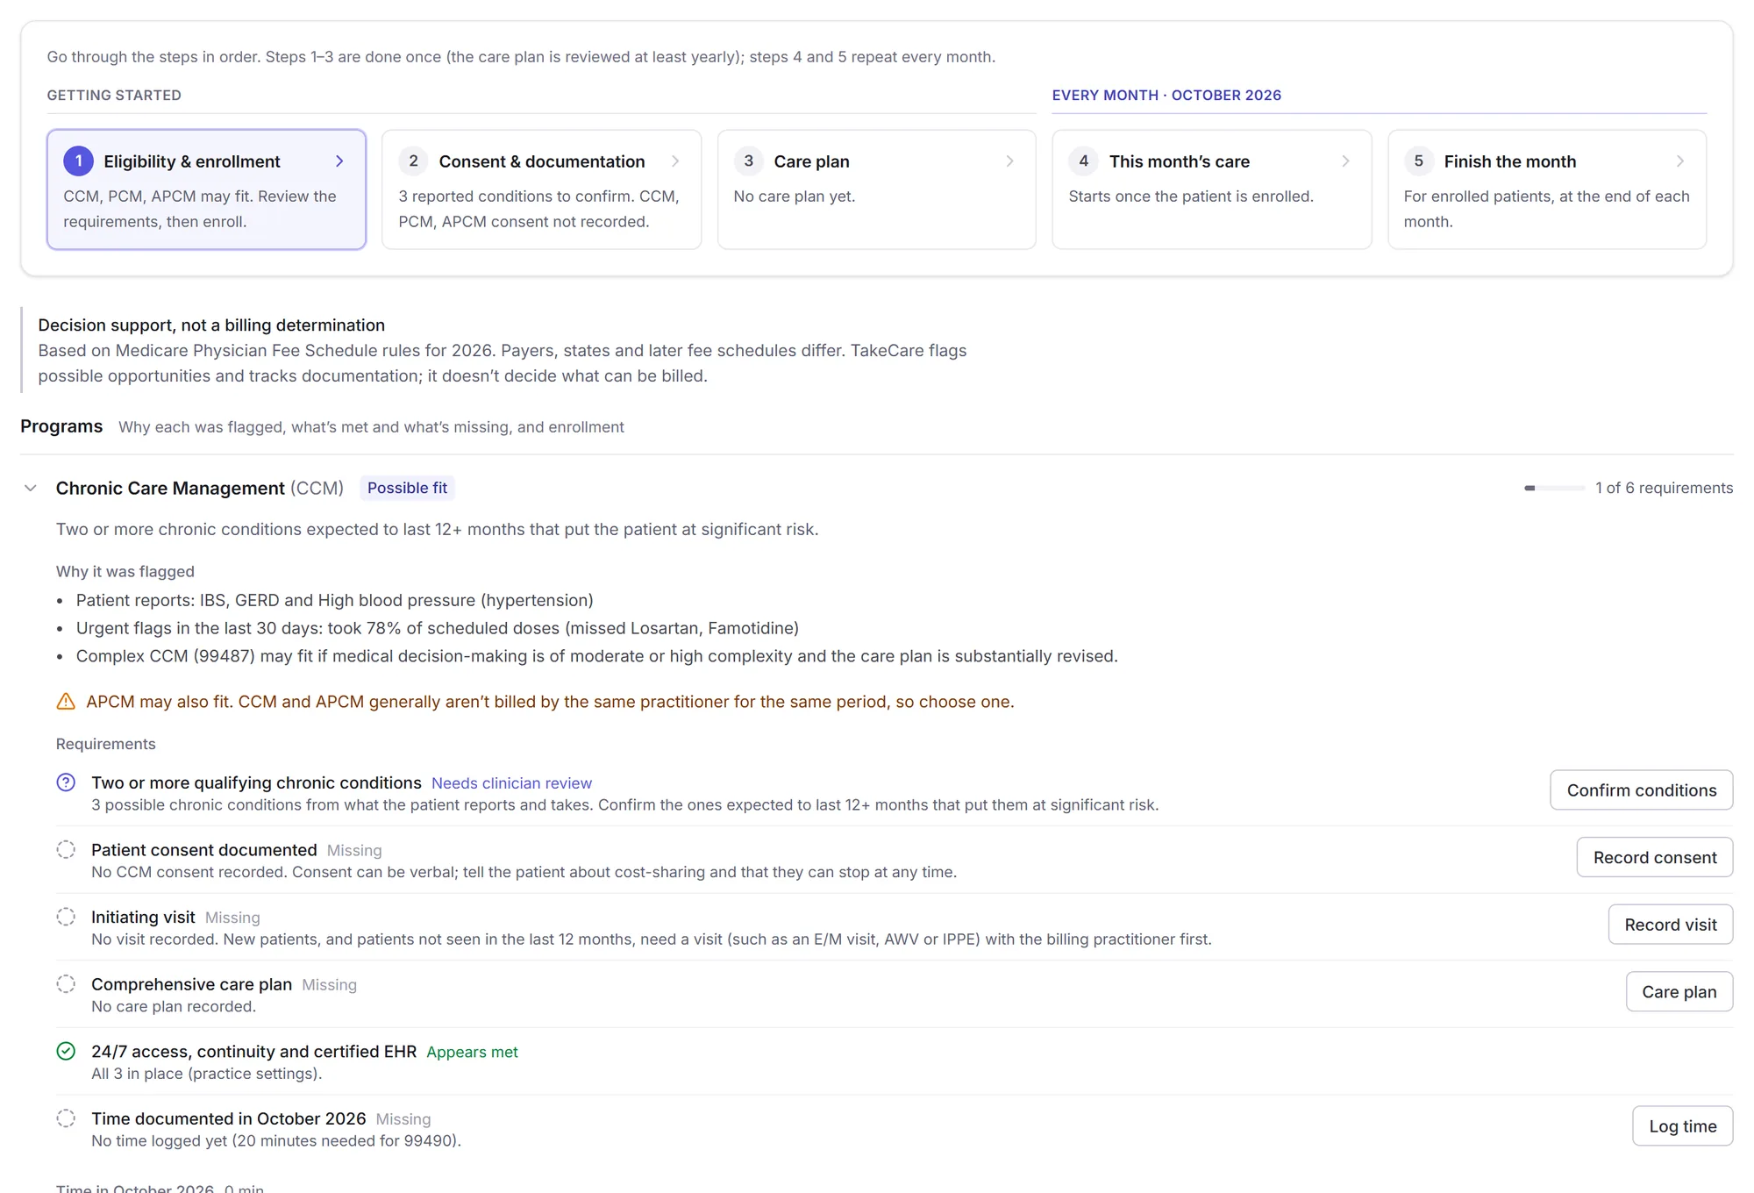Screen dimensions: 1754x1193
Task: Click dashed circle beside Time documented in October
Action: click(66, 1118)
